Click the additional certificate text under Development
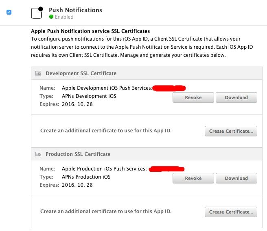The height and width of the screenshot is (231, 267). (106, 131)
